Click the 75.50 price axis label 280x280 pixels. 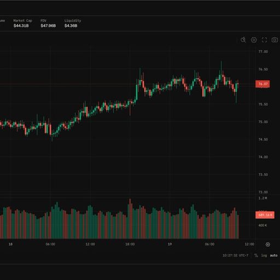[x=263, y=104]
